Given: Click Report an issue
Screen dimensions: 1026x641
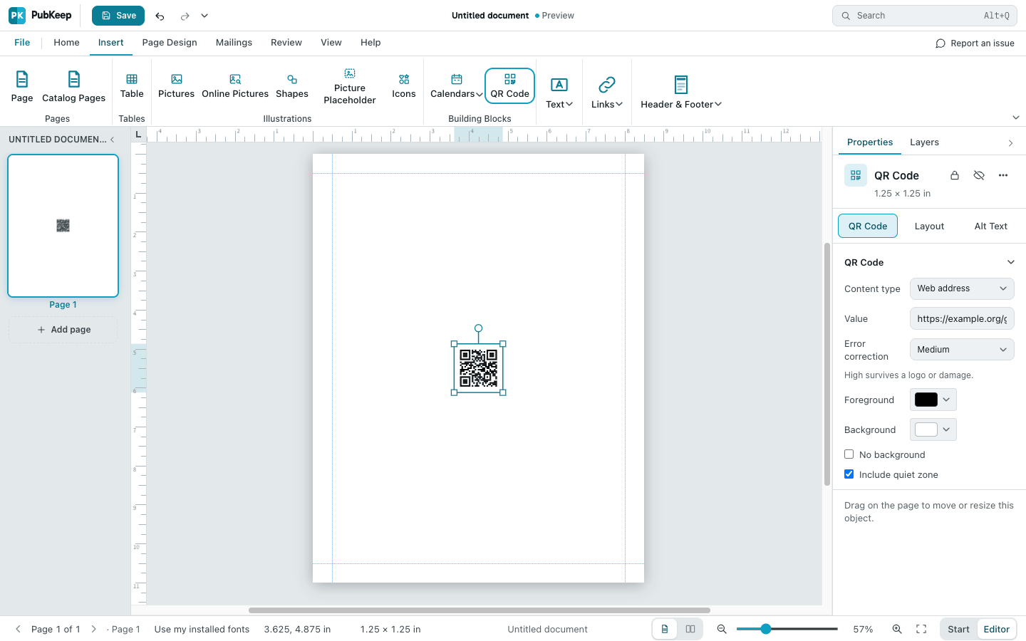Looking at the screenshot, I should 975,43.
